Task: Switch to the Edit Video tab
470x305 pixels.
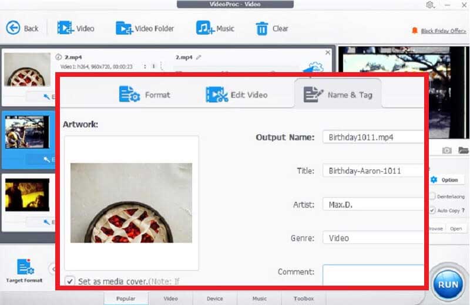Action: click(237, 94)
